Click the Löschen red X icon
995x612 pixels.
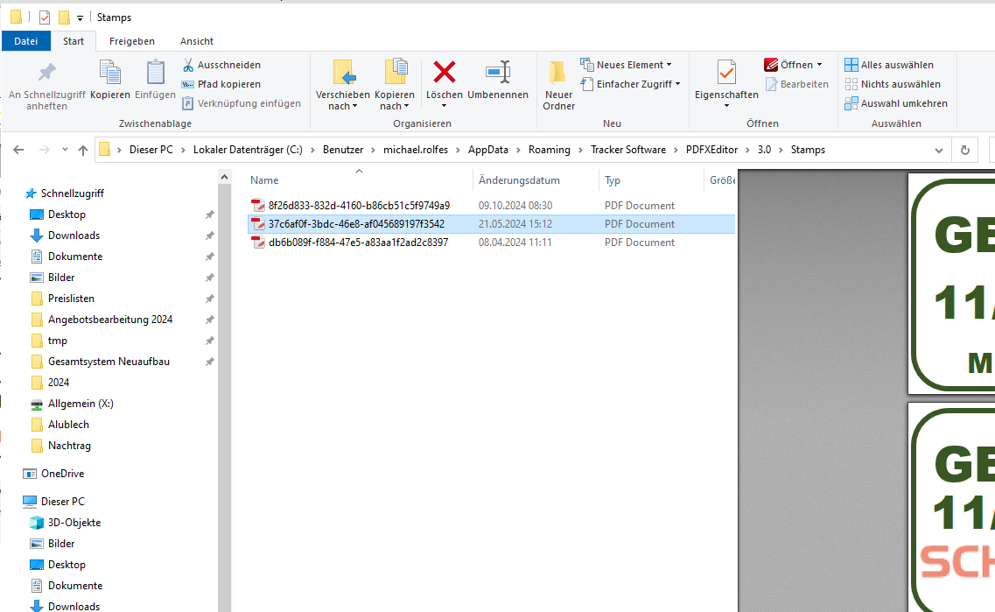point(445,73)
